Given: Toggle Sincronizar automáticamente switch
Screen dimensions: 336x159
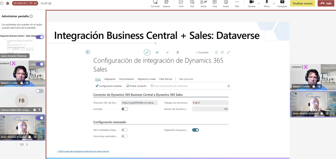Looking at the screenshot, I should tap(125, 136).
